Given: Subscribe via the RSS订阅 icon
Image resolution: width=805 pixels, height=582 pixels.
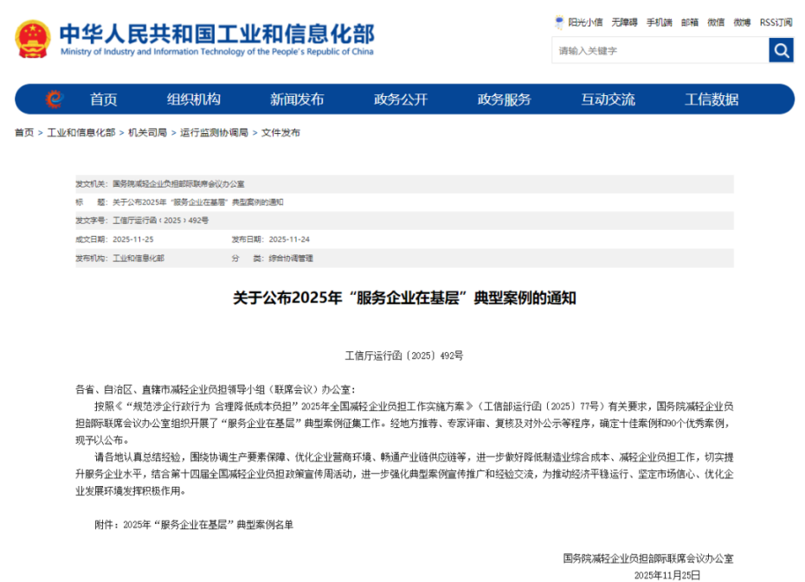Looking at the screenshot, I should pos(773,23).
